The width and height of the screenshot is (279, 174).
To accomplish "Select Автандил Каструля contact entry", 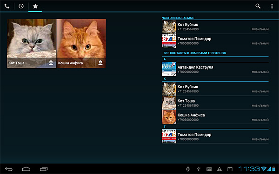I will tap(215, 69).
